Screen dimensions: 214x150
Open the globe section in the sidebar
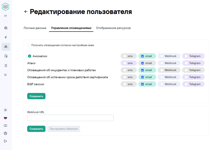click(5, 28)
